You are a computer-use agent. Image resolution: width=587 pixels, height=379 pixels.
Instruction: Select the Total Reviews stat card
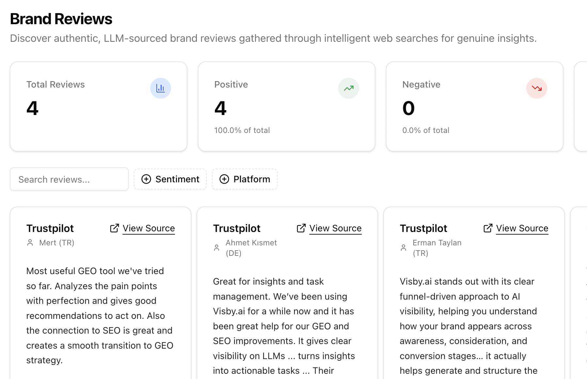(x=99, y=107)
